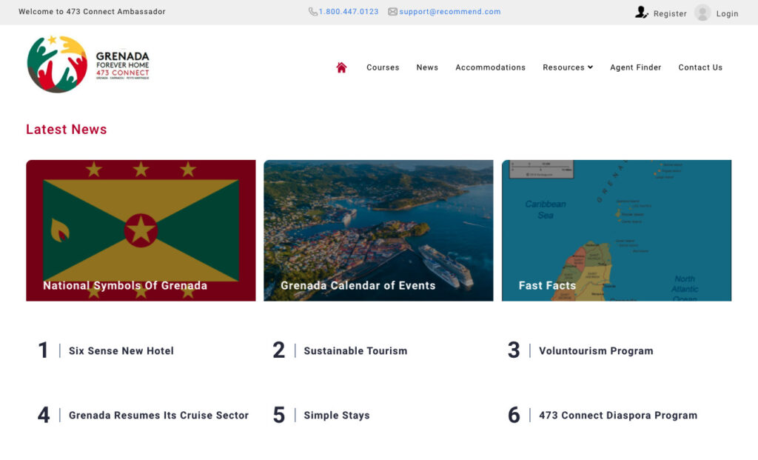758x460 pixels.
Task: Open the Contact Us page
Action: [x=700, y=67]
